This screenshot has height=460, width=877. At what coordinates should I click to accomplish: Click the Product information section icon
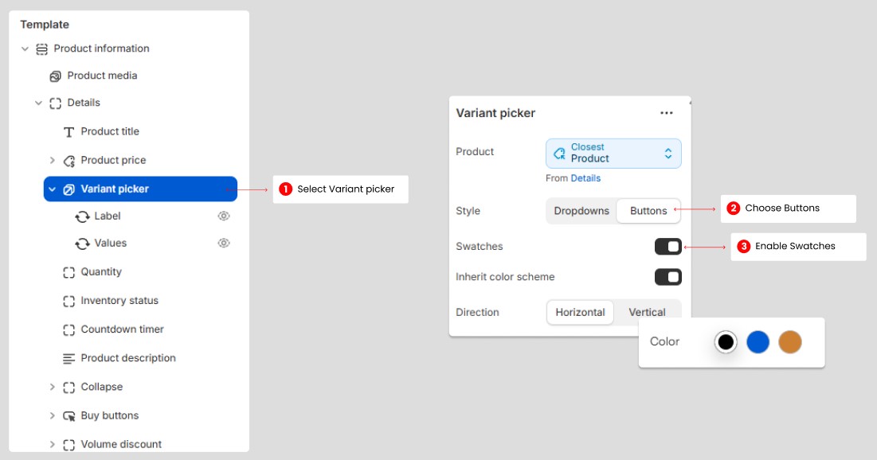tap(41, 49)
